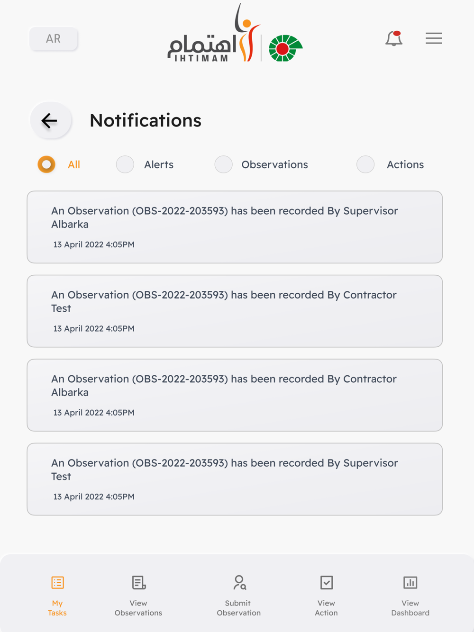
Task: Click the notification bell icon
Action: 393,38
